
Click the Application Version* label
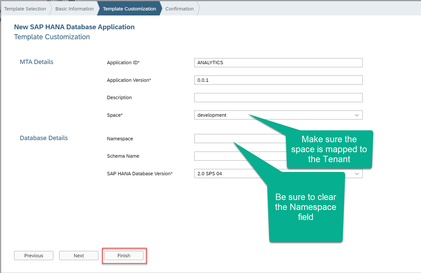click(129, 80)
